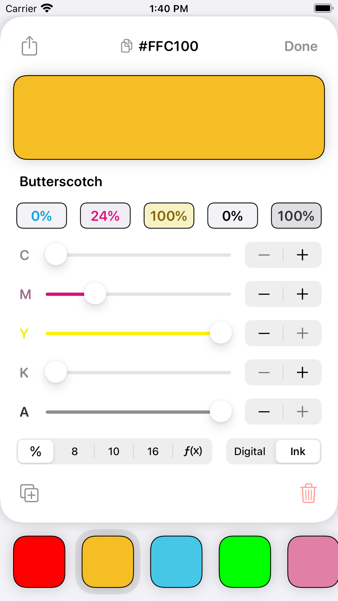Choose the sky blue swatch

pos(176,561)
